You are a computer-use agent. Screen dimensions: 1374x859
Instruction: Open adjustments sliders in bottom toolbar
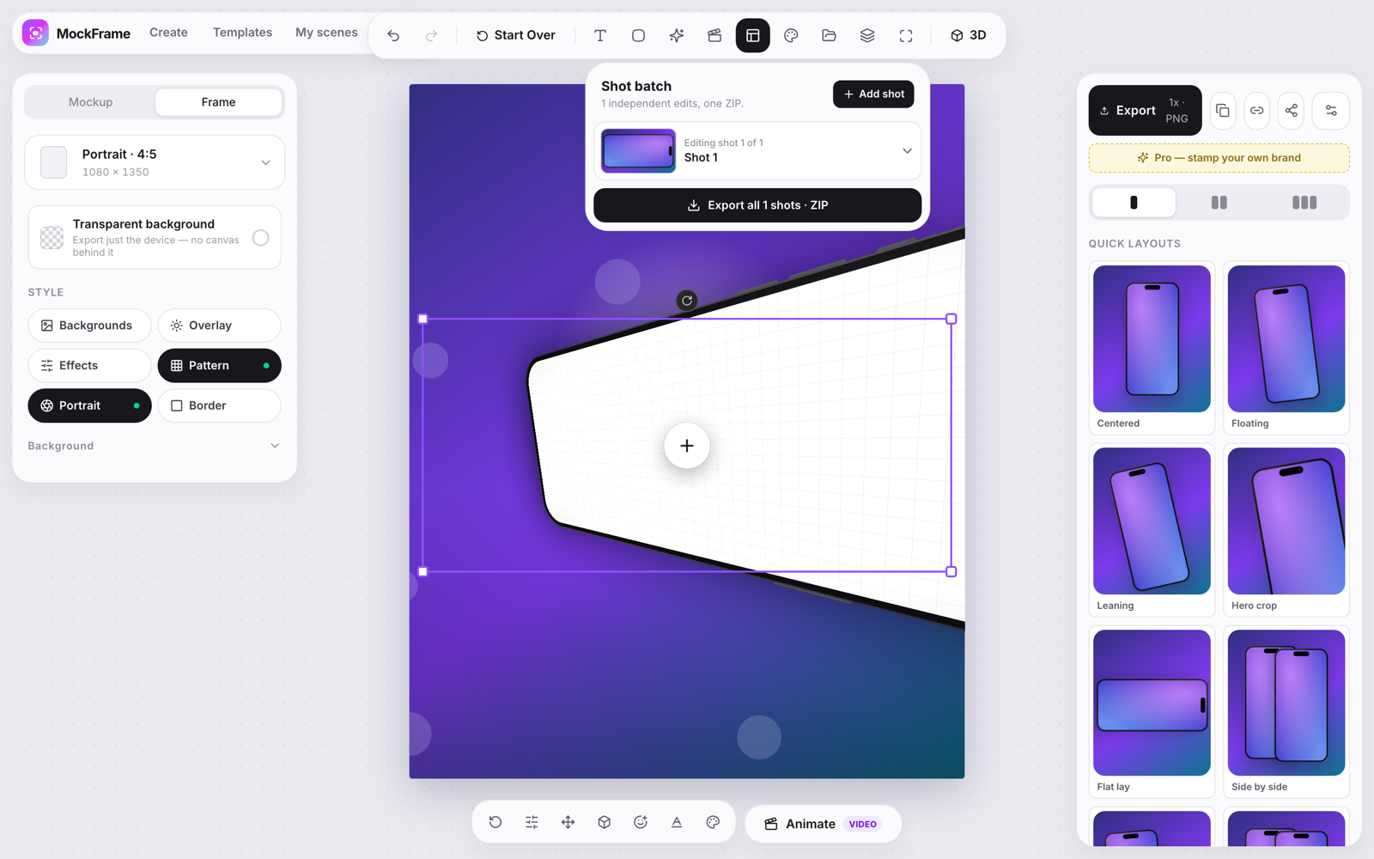click(x=532, y=822)
